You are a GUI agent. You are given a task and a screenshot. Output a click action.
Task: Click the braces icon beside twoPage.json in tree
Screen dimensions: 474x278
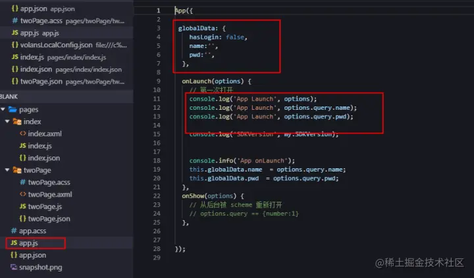pyautogui.click(x=22, y=218)
